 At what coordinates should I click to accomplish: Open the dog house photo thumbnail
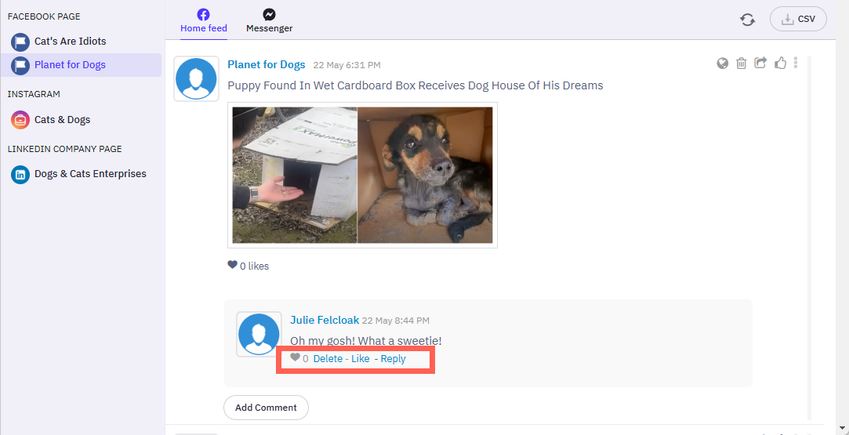(x=295, y=175)
